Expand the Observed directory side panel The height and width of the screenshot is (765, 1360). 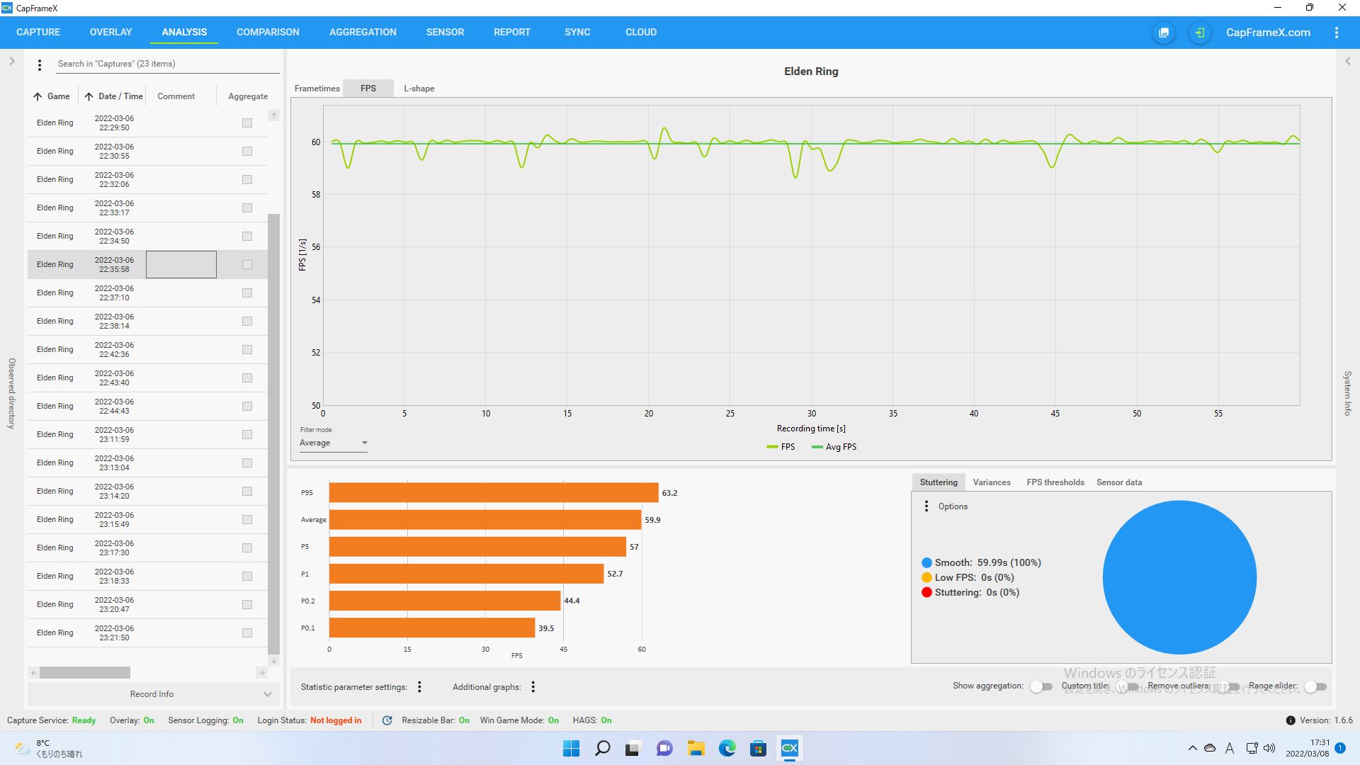[12, 62]
